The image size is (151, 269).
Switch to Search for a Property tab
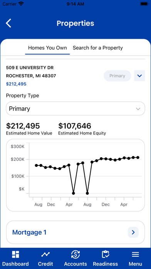pyautogui.click(x=98, y=48)
